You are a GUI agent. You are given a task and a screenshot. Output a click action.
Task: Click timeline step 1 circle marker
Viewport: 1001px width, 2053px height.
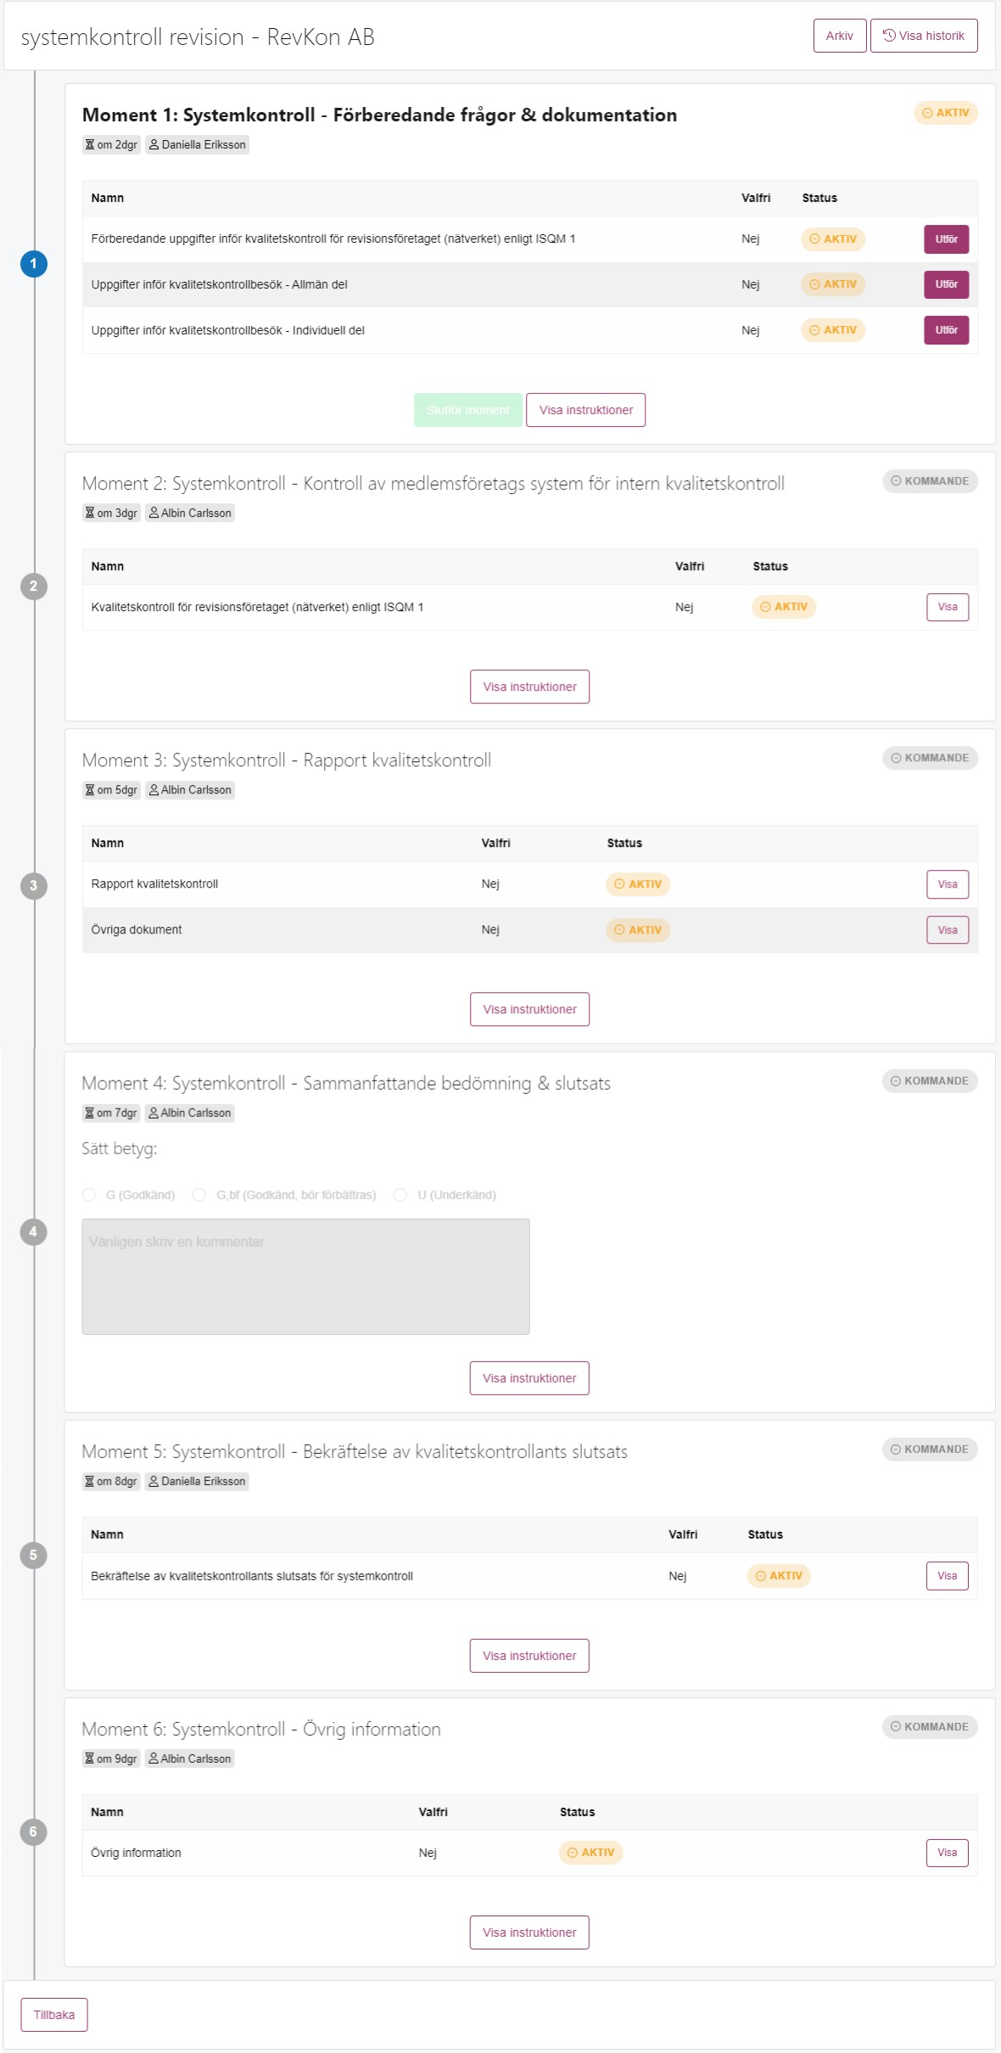point(33,264)
